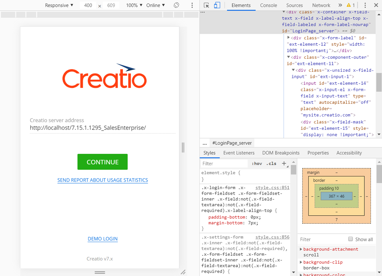Select the x-field-mask div node
382x276 pixels.
[x=337, y=128]
